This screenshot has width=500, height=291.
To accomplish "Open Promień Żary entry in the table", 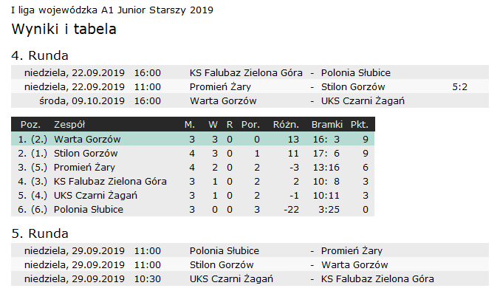I will pyautogui.click(x=84, y=168).
